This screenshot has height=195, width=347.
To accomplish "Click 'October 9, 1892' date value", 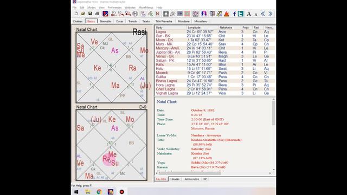I will click(203, 110).
